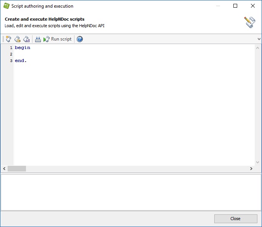The width and height of the screenshot is (262, 227).
Task: Click the horizontal scrollbar left arrow
Action: [x=4, y=168]
